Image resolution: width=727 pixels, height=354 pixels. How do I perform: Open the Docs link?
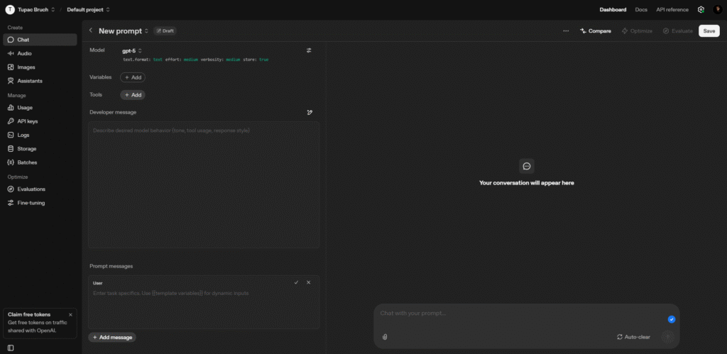pos(641,10)
